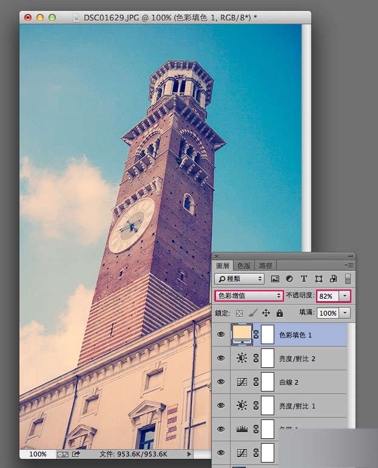Click the 82% opacity value field

(328, 296)
